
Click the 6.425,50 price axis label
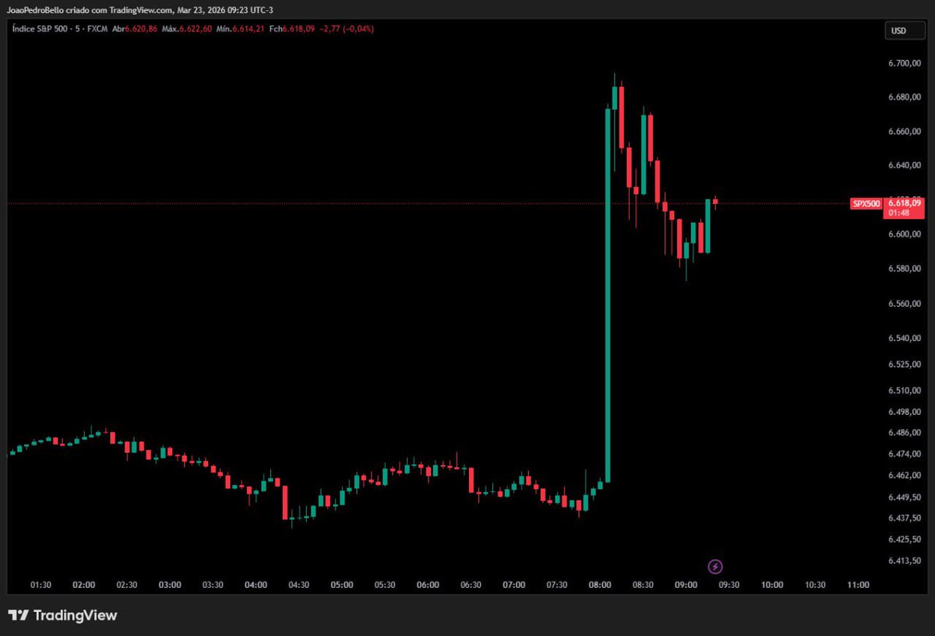pyautogui.click(x=905, y=539)
